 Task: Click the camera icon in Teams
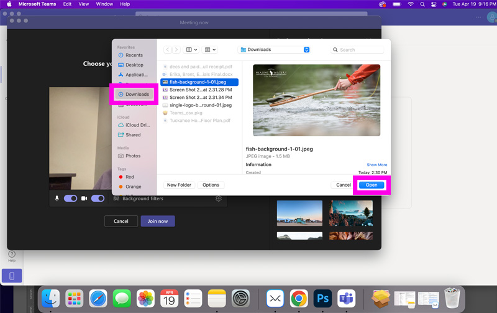click(84, 199)
